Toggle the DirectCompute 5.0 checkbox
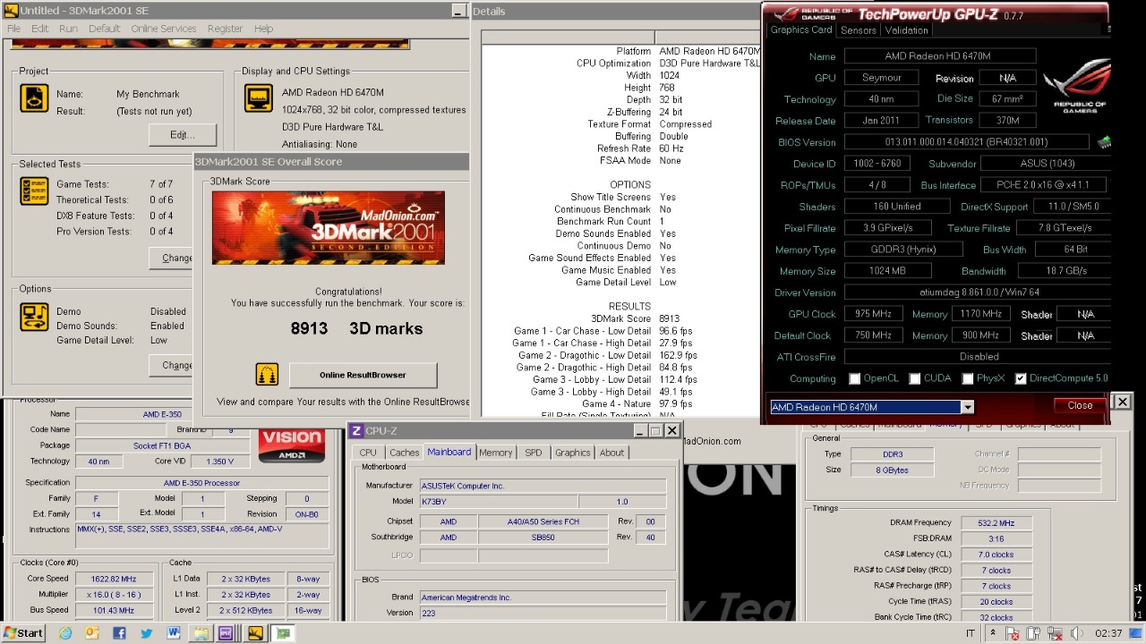Viewport: 1146px width, 644px height. (1020, 378)
